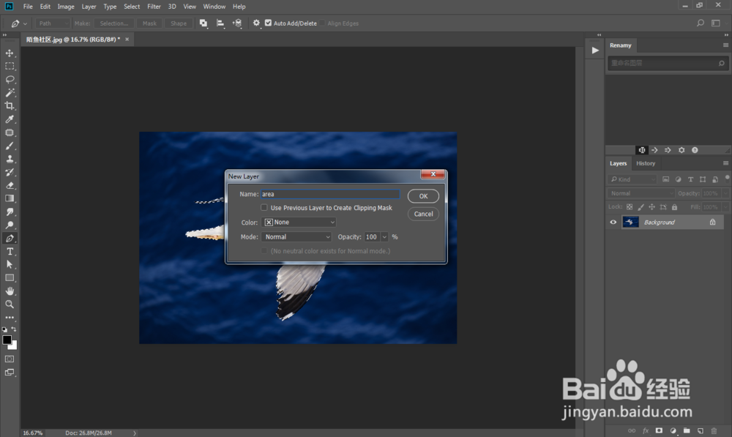
Task: Click Cancel in the New Layer dialog
Action: click(x=423, y=214)
